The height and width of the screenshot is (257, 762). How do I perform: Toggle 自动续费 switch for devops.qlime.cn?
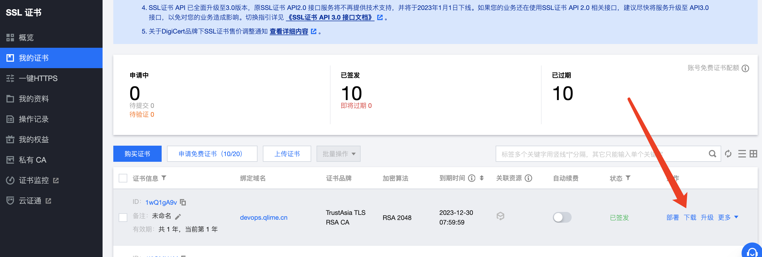pyautogui.click(x=562, y=217)
